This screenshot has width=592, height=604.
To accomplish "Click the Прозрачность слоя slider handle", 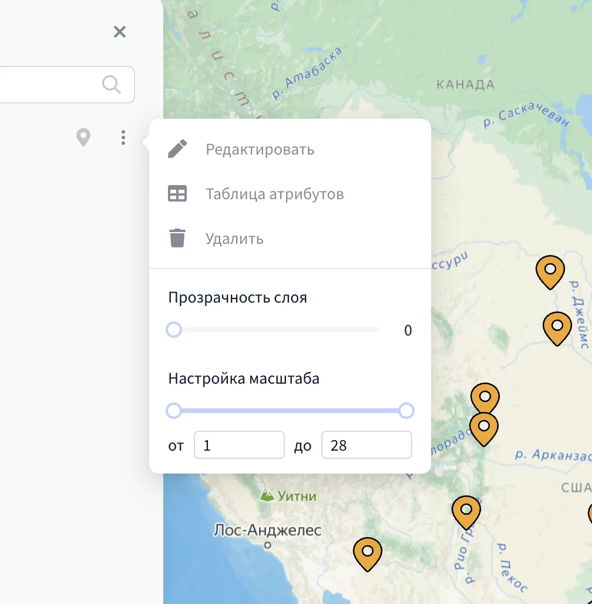I will [174, 330].
